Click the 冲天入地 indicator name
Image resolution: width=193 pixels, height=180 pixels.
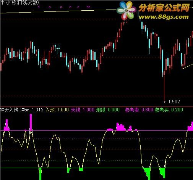[10, 110]
